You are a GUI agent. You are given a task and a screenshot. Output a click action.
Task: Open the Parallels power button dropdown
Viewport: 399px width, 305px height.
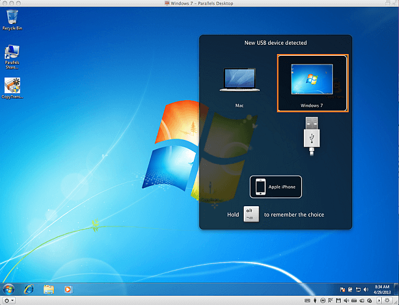(x=9, y=301)
